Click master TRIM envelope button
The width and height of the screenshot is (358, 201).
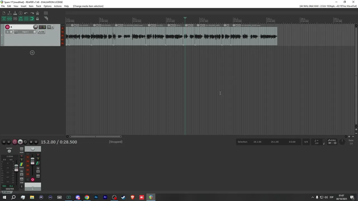click(22, 179)
